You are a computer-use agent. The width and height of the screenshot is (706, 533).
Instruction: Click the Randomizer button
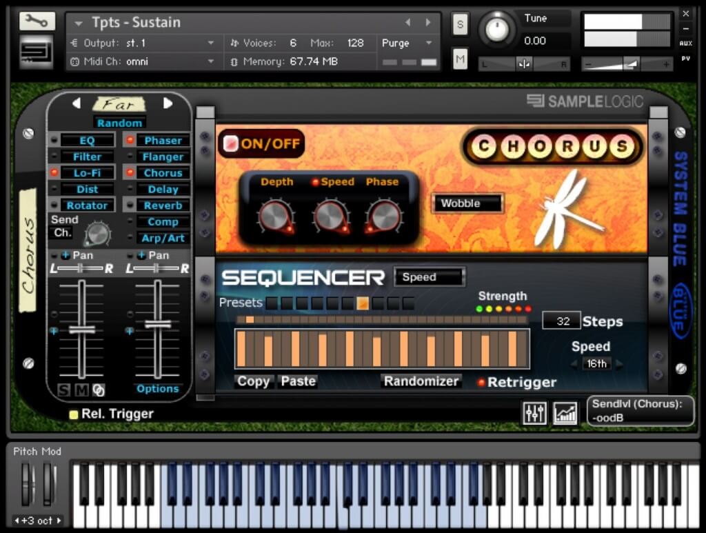421,381
